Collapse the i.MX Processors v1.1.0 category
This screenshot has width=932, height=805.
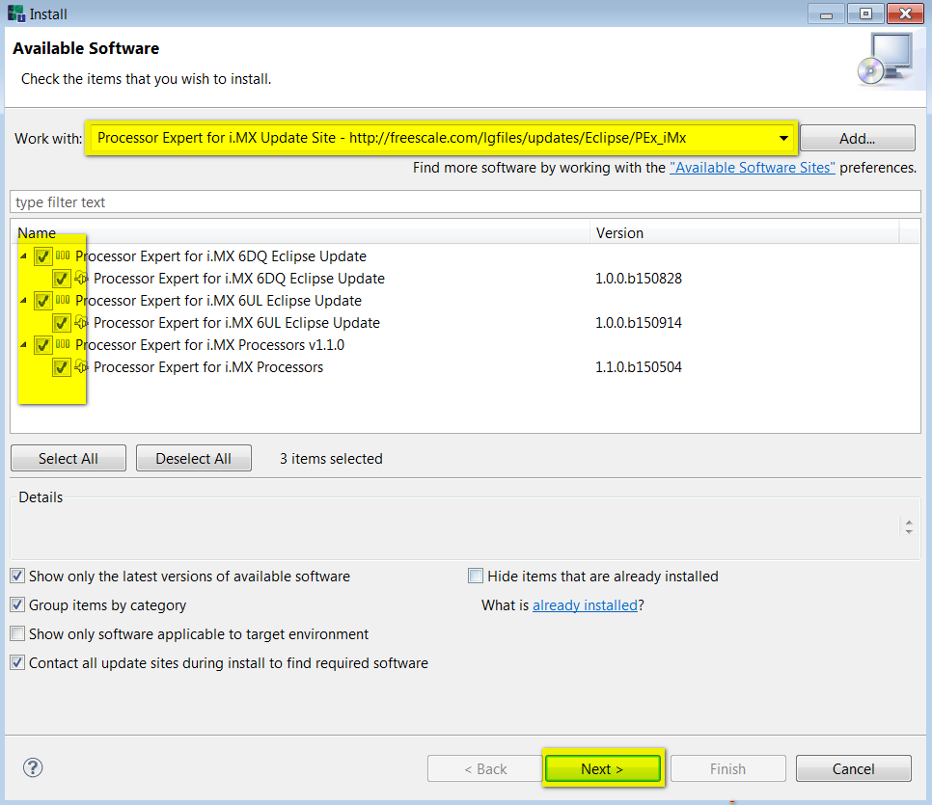pos(23,345)
